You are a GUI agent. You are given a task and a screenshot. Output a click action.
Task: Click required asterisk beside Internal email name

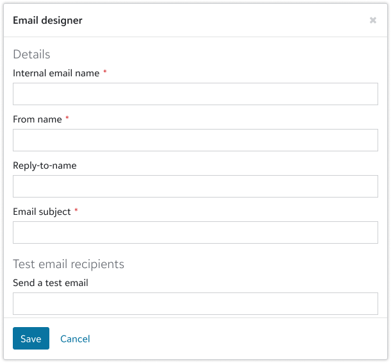point(104,72)
